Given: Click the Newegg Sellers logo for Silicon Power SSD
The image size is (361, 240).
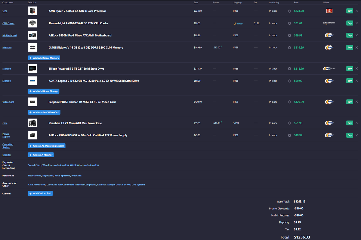Looking at the screenshot, I should point(329,69).
